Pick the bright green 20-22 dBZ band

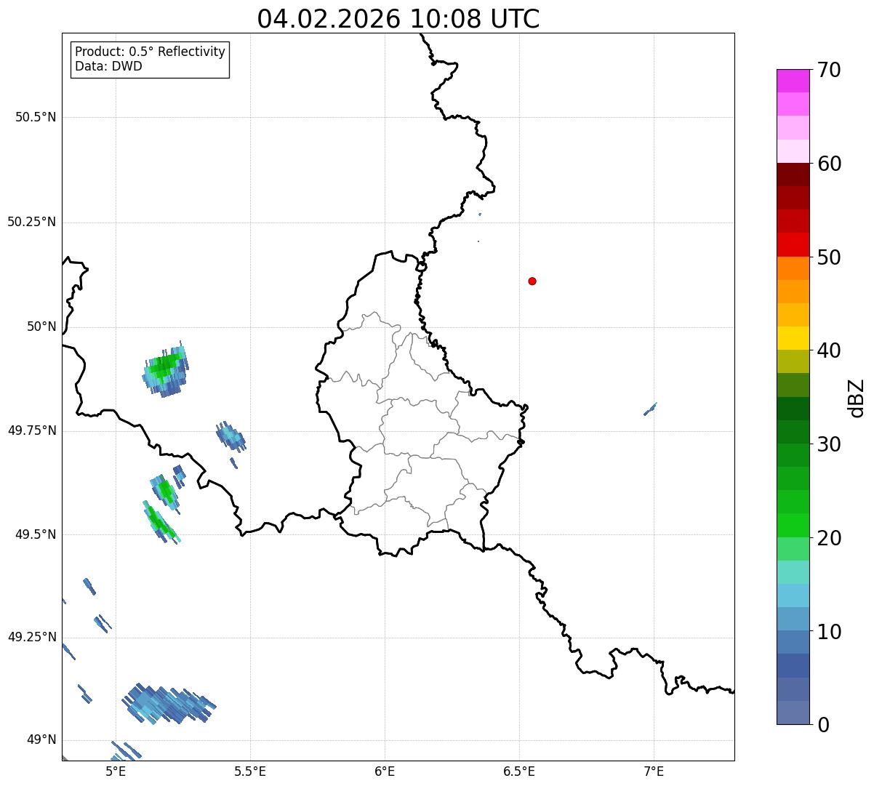(x=793, y=525)
